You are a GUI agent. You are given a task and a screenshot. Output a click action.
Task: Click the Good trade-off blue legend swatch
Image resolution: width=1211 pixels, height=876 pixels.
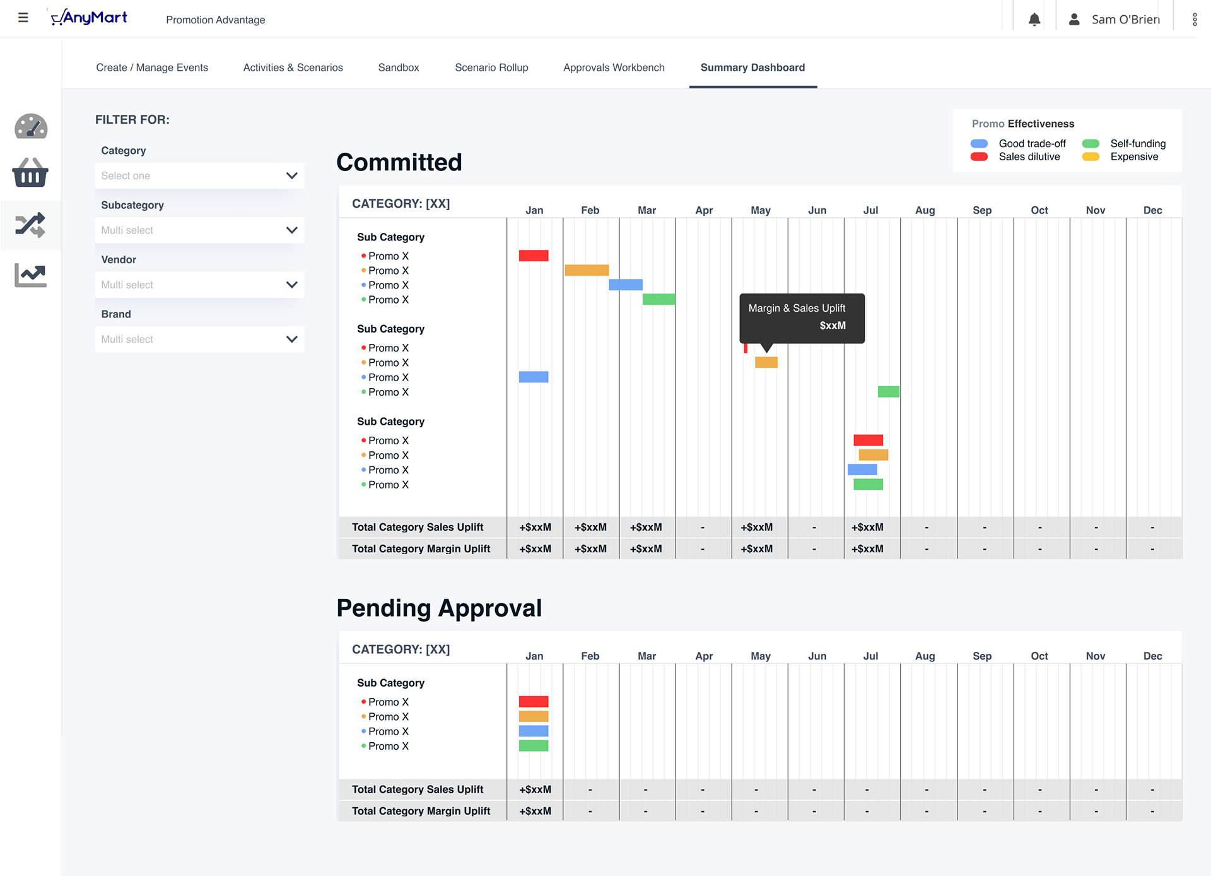979,144
